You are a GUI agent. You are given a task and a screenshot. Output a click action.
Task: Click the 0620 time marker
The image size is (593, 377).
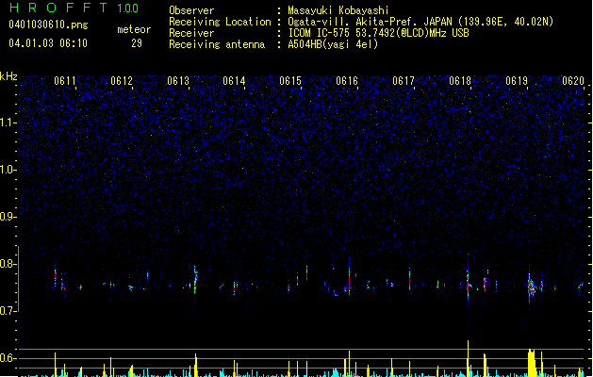click(x=573, y=81)
